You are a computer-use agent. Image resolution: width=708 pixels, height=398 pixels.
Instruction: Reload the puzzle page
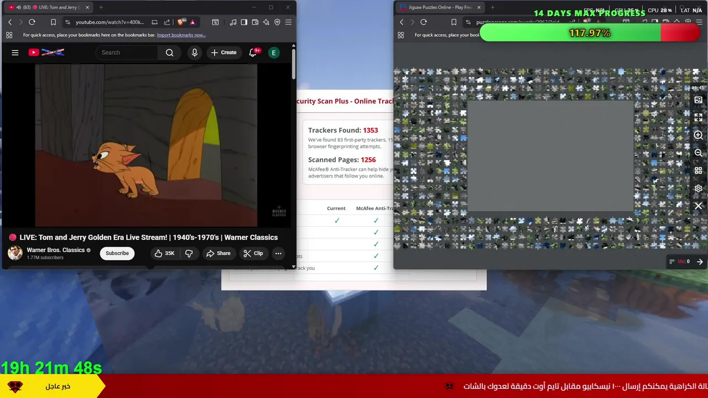424,22
